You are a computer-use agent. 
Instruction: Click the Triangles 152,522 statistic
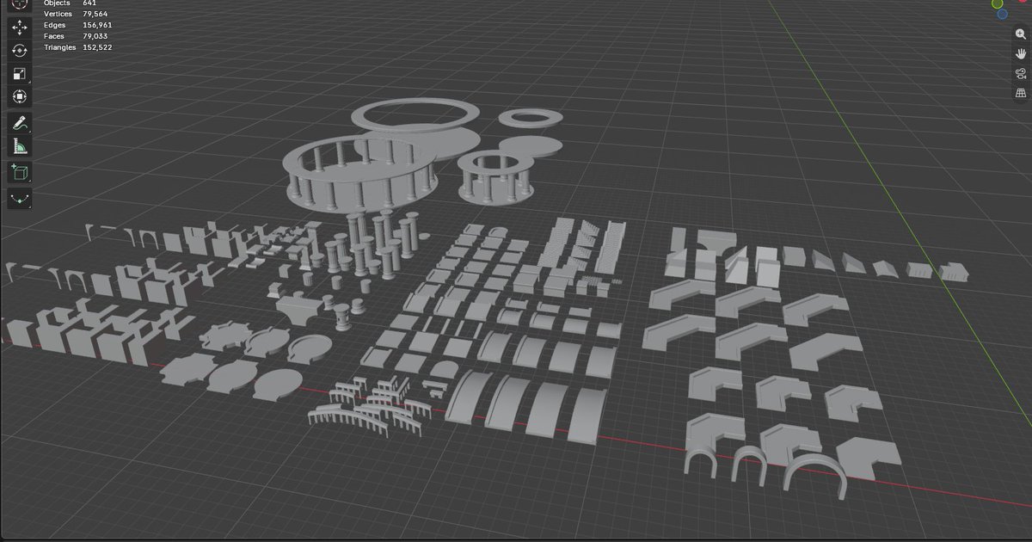77,47
